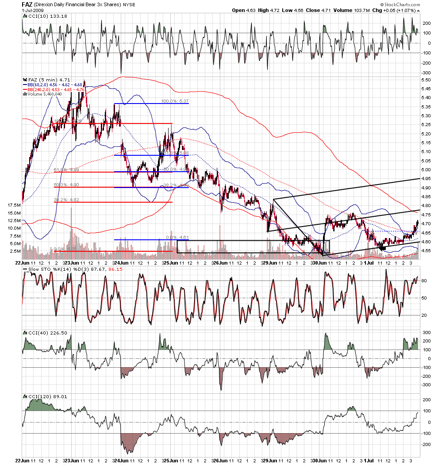This screenshot has height=465, width=438.
Task: Click the 1-Jul-2009 chart date
Action: (x=33, y=10)
